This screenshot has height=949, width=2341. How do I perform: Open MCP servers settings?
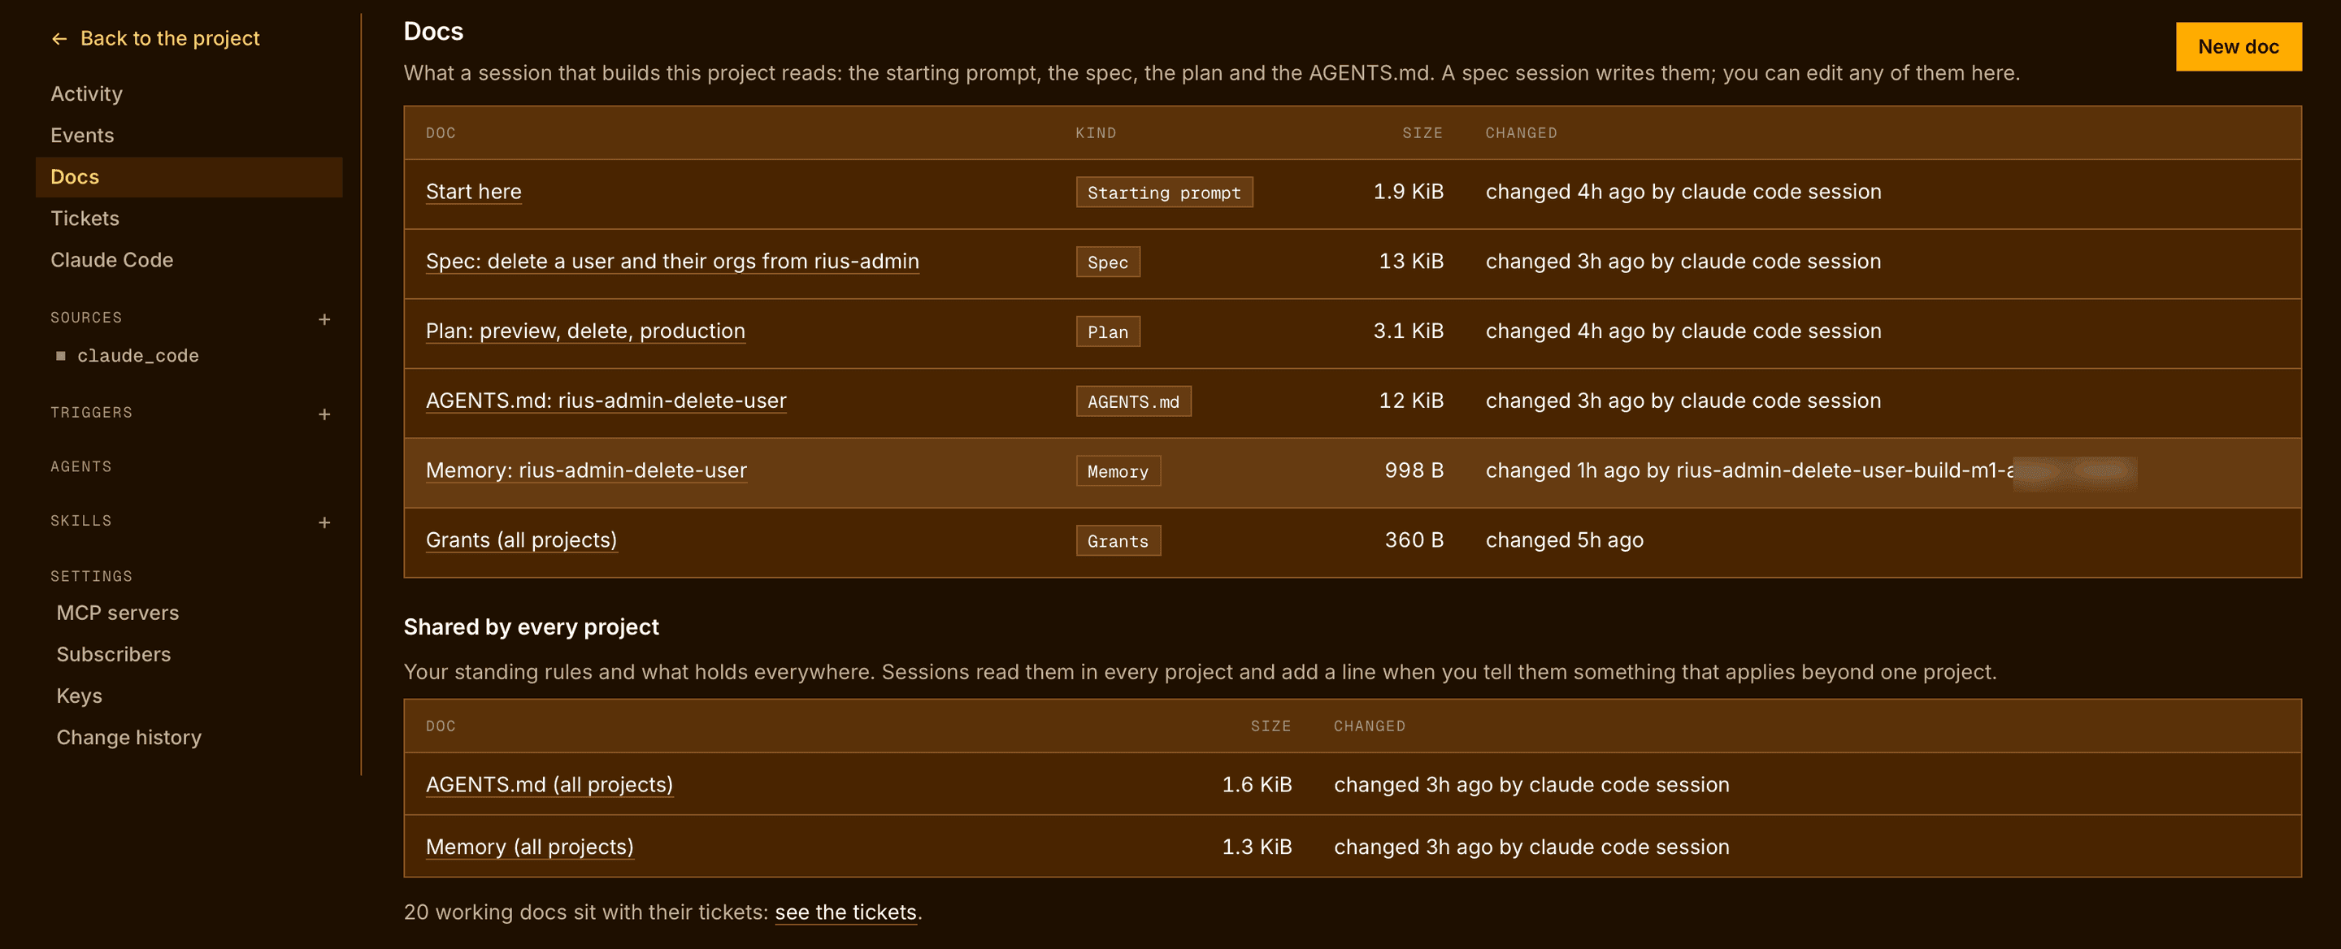[x=118, y=613]
